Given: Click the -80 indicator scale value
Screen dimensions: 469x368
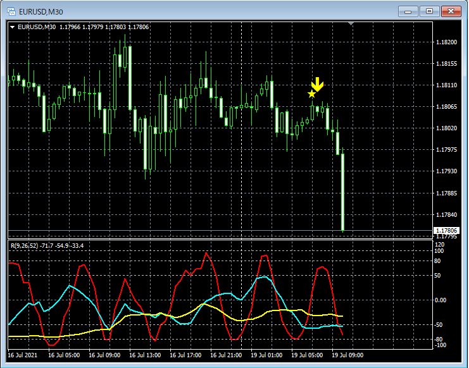Looking at the screenshot, I should [x=438, y=340].
